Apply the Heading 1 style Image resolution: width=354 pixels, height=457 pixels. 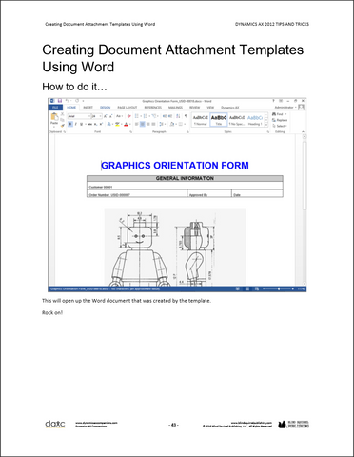[255, 120]
